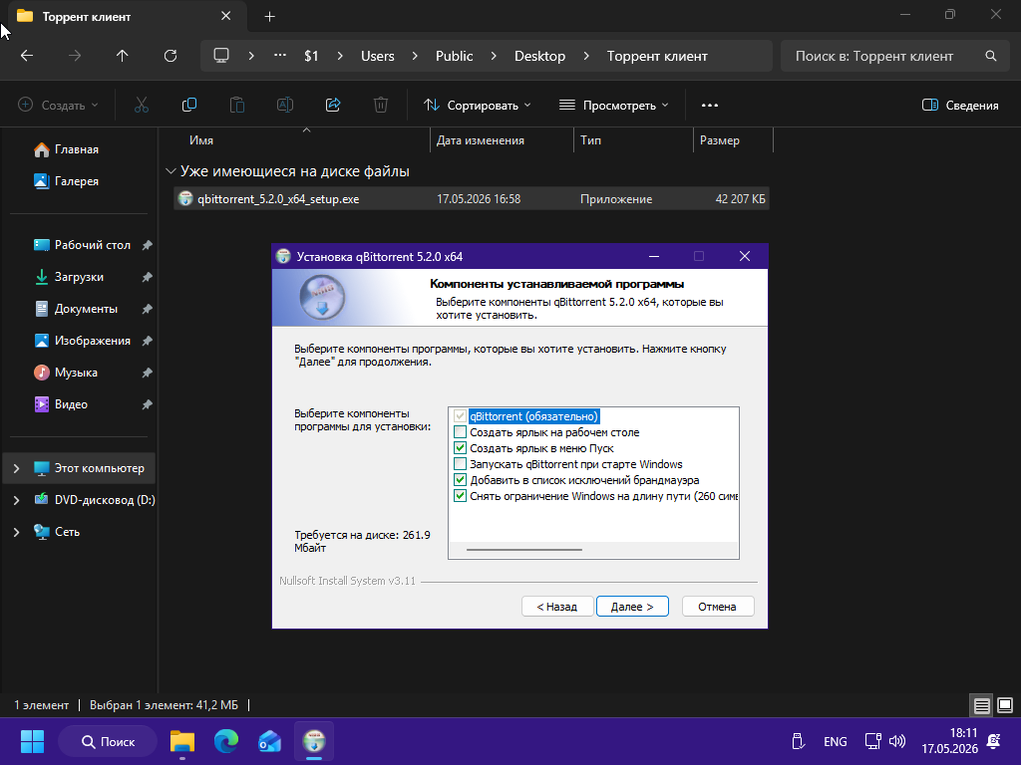This screenshot has width=1021, height=765.
Task: Launch Microsoft Edge from the taskbar
Action: click(226, 741)
